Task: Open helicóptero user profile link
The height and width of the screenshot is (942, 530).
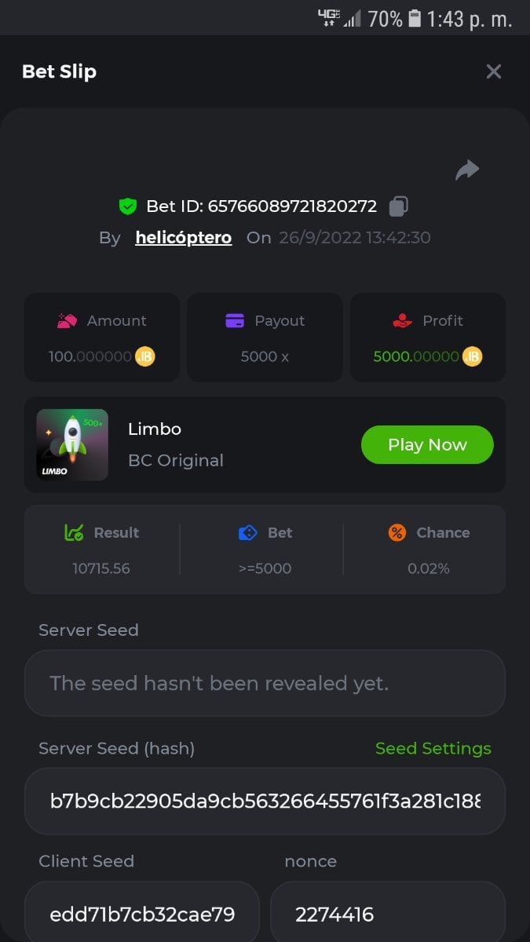Action: click(x=183, y=238)
